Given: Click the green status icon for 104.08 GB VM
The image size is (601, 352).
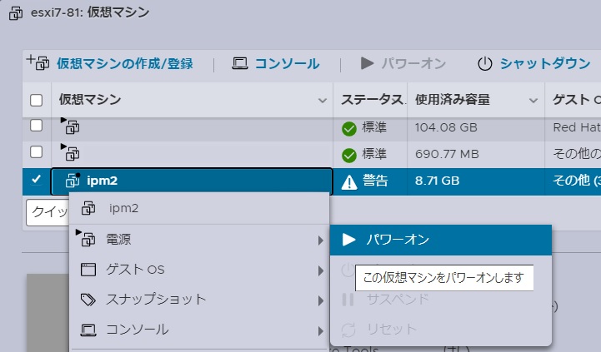Looking at the screenshot, I should pos(349,128).
